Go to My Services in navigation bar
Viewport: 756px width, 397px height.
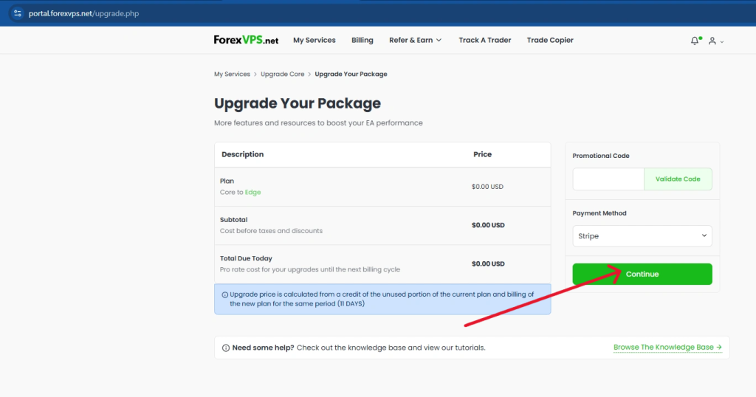pyautogui.click(x=314, y=40)
